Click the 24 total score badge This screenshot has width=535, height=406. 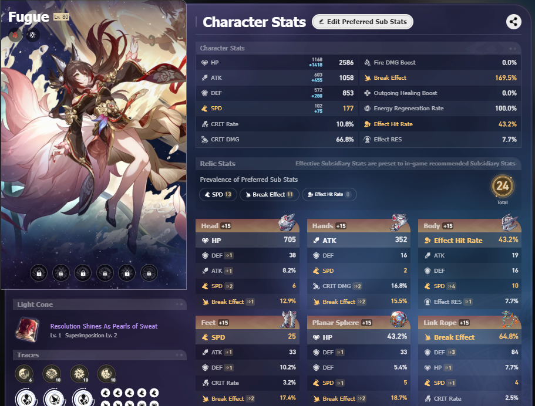[502, 186]
